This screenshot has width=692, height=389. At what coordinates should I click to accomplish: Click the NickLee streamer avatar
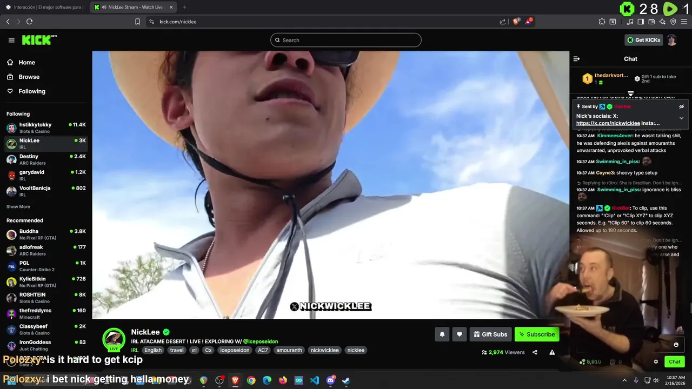[114, 339]
